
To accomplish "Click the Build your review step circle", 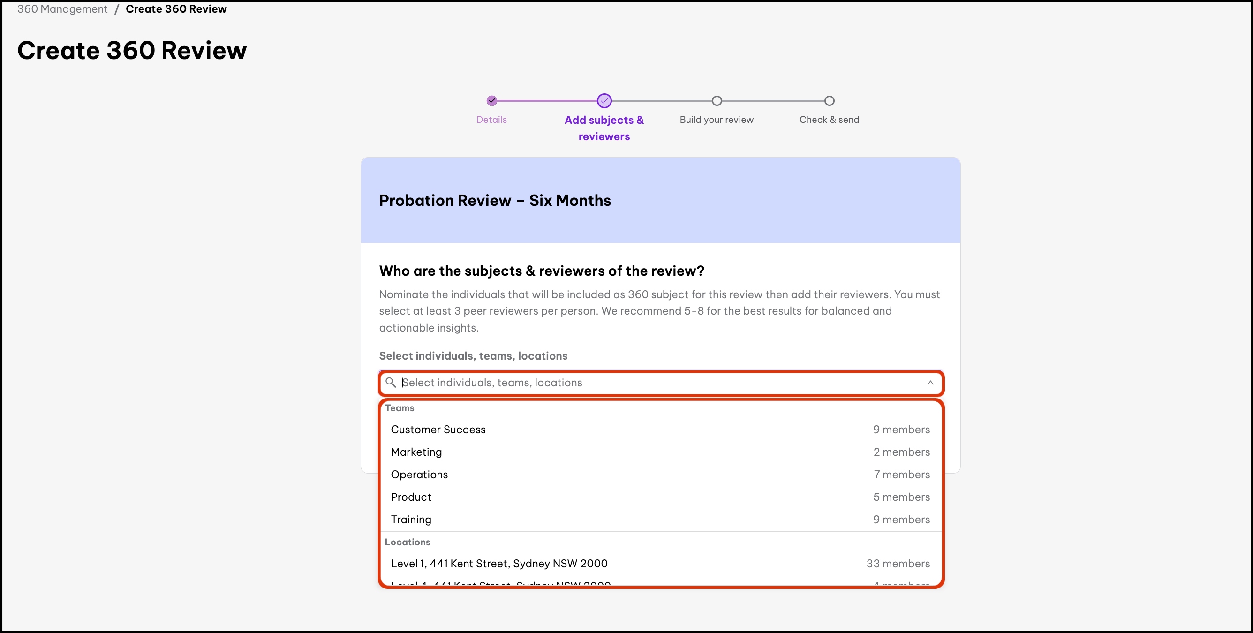I will tap(717, 101).
